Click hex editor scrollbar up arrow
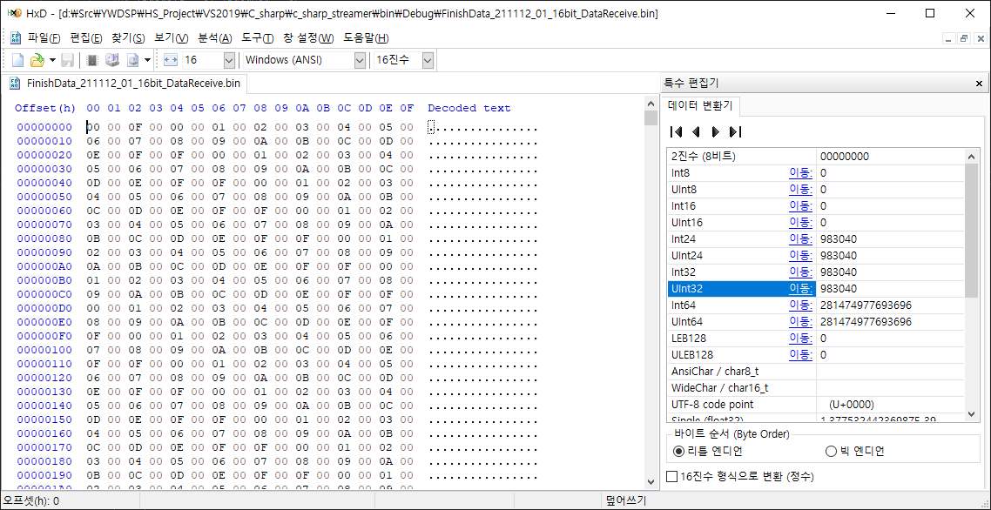Image resolution: width=991 pixels, height=510 pixels. 651,103
